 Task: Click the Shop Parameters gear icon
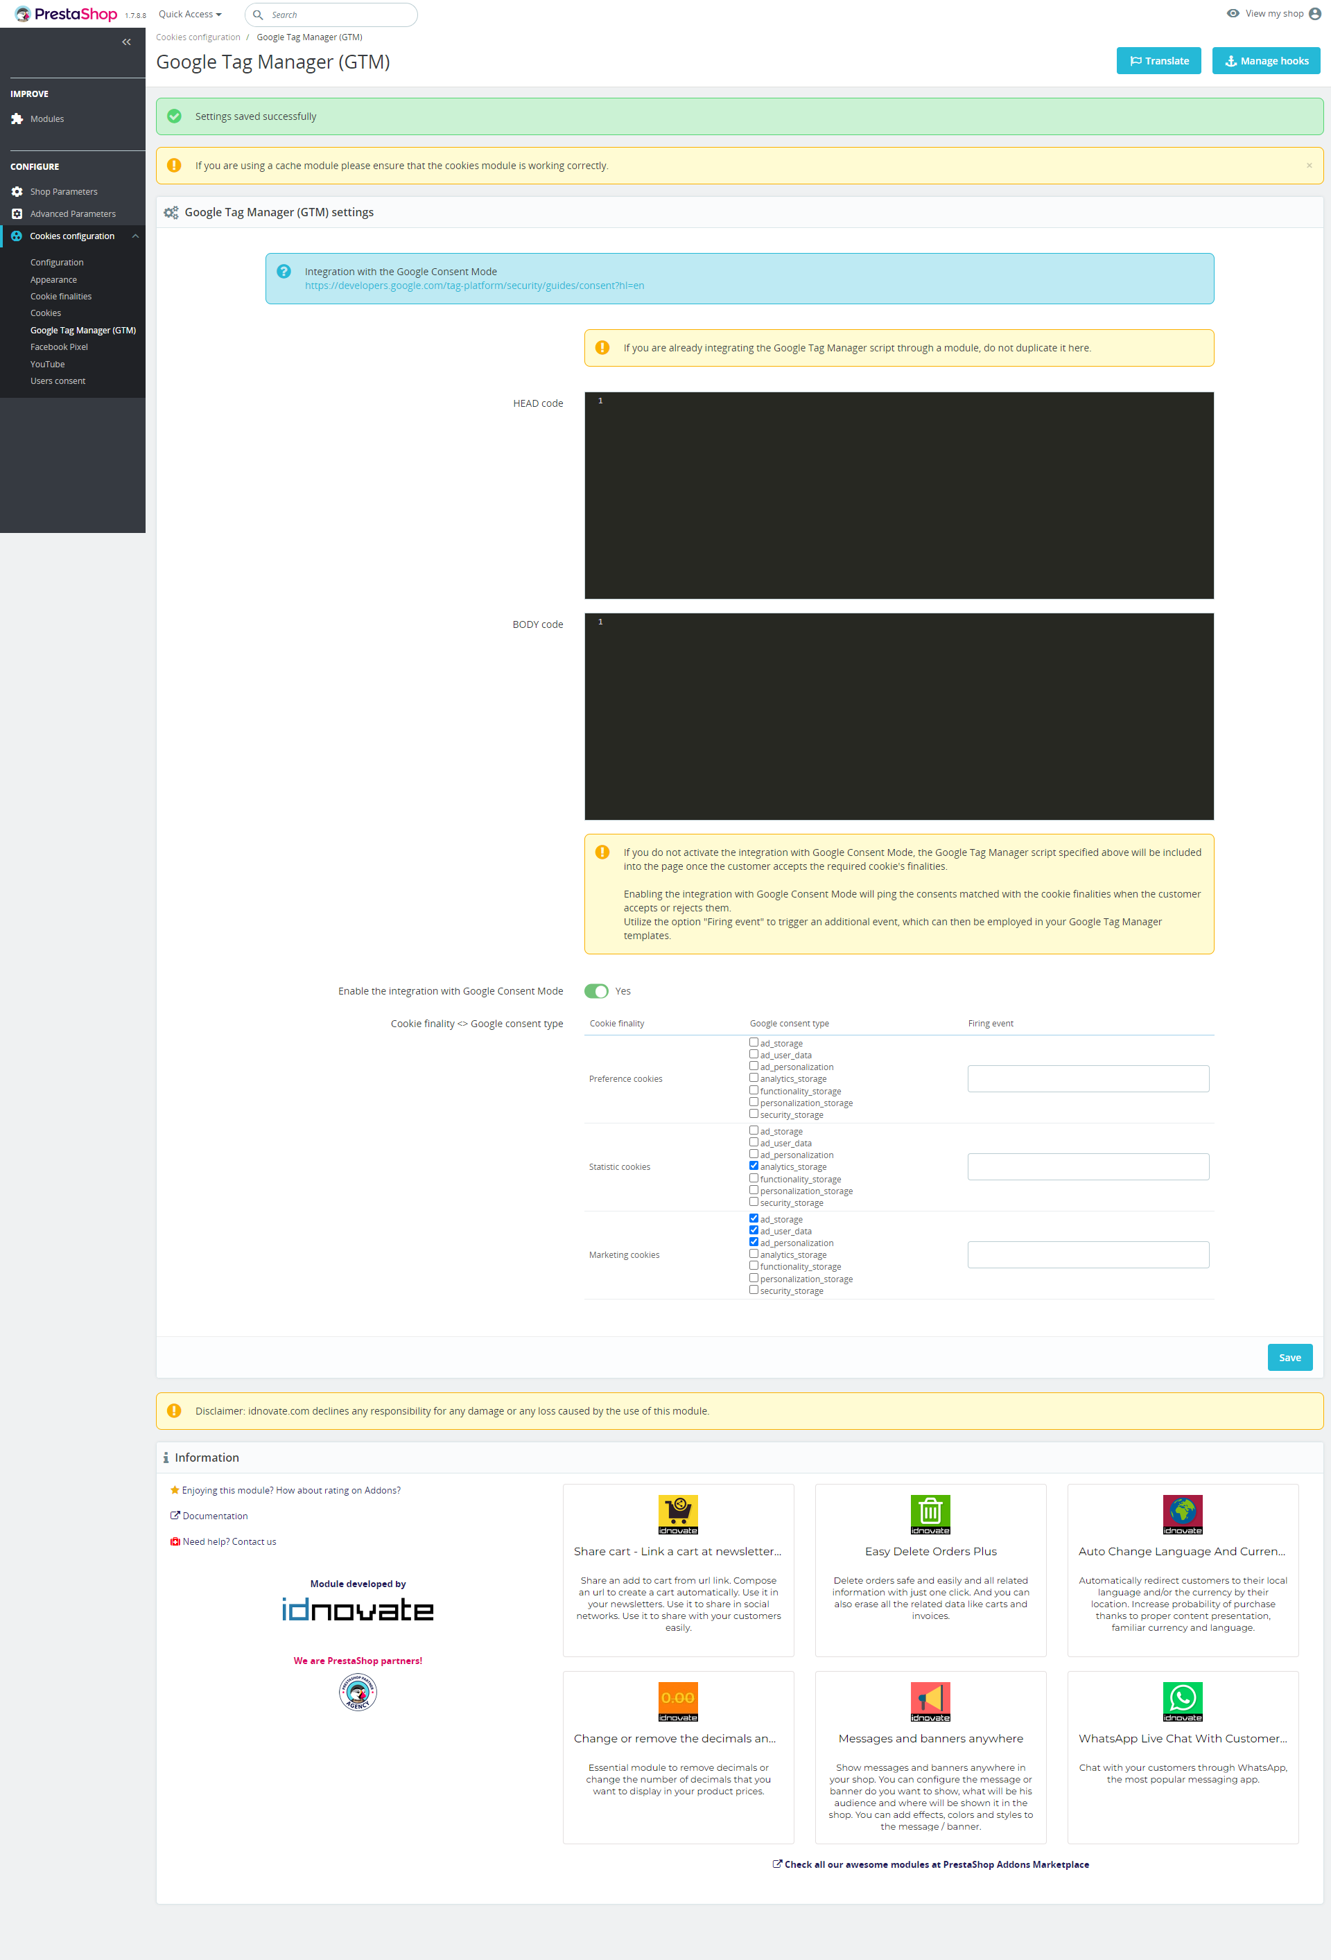[17, 191]
